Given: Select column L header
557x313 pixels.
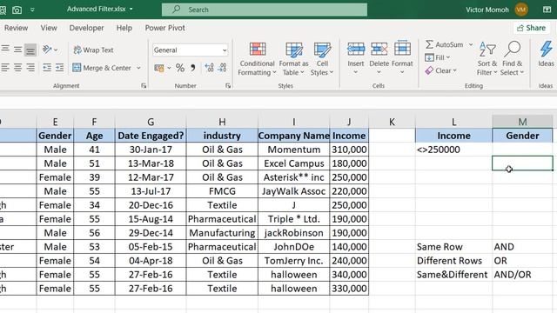Looking at the screenshot, I should tap(453, 122).
